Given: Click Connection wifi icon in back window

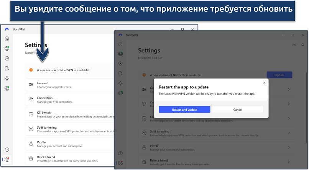Looking at the screenshot, I should [x=31, y=100].
